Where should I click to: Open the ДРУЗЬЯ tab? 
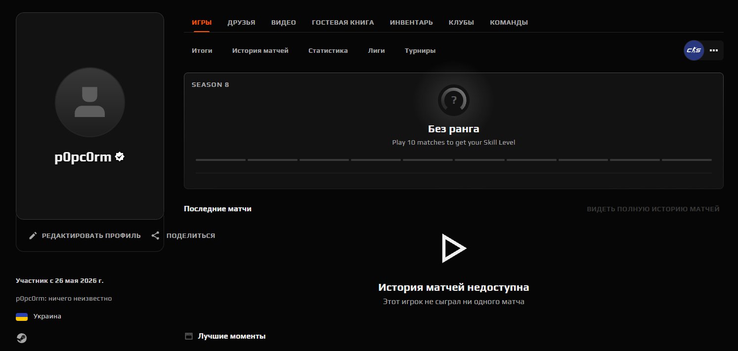pyautogui.click(x=241, y=23)
